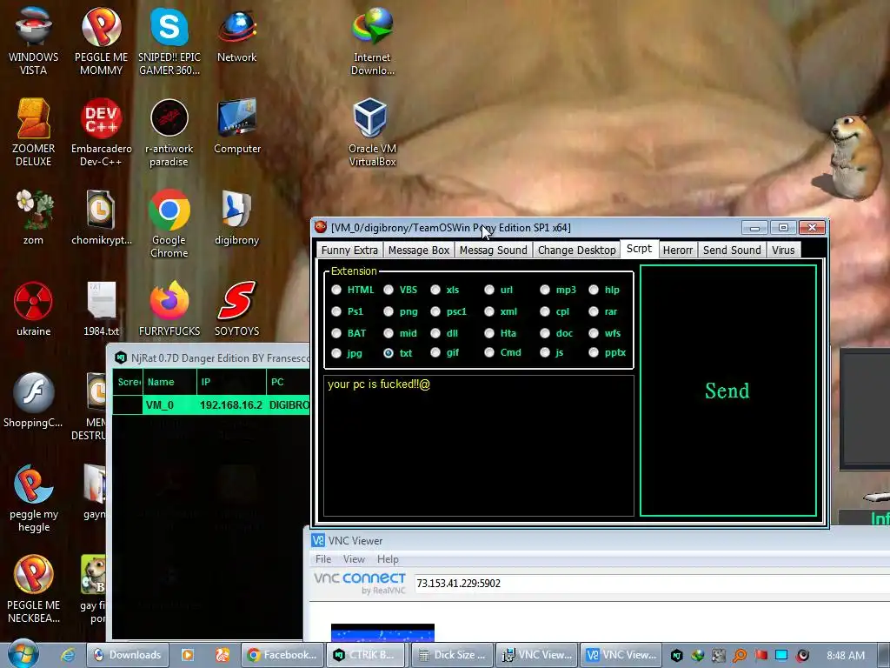Select the peggle my heggle icon
The width and height of the screenshot is (890, 668).
(x=34, y=498)
